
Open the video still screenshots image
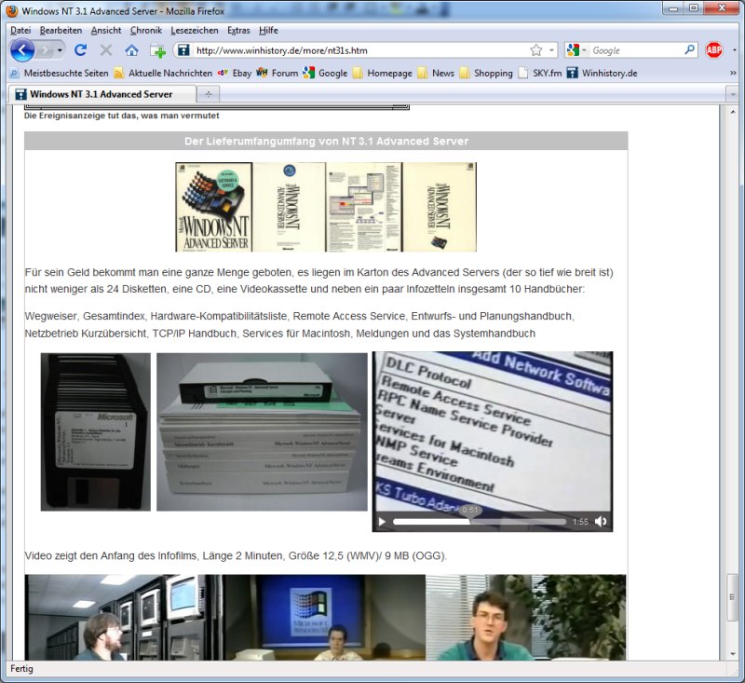(x=325, y=618)
